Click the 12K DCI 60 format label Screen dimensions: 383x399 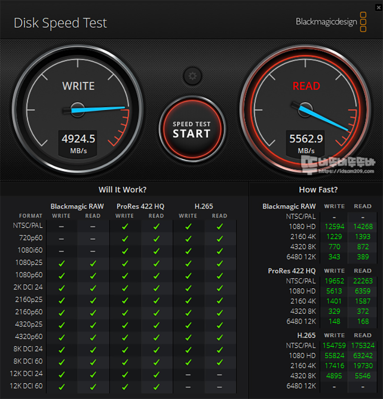[x=26, y=386]
